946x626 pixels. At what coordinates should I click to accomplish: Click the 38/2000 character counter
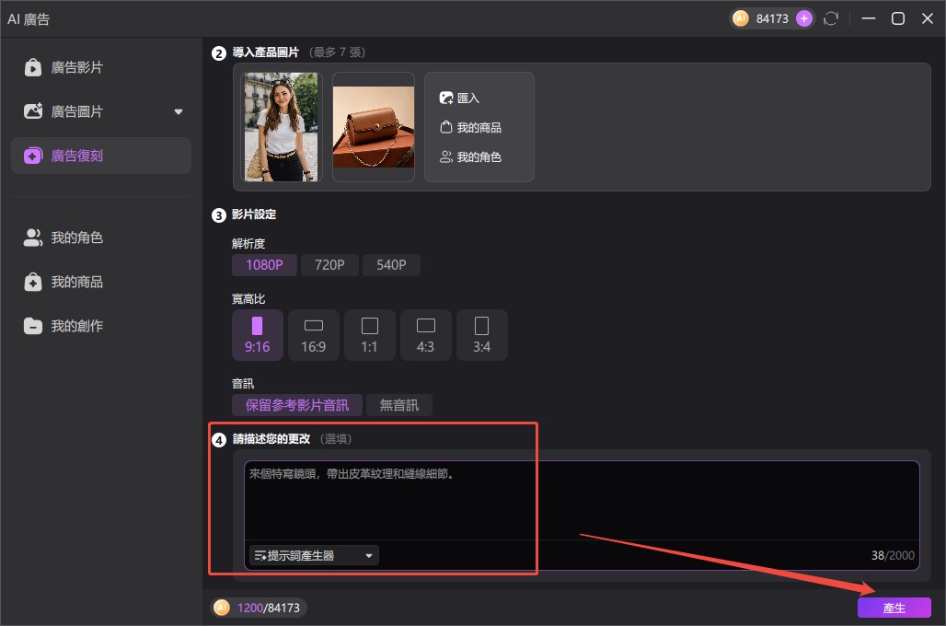893,555
